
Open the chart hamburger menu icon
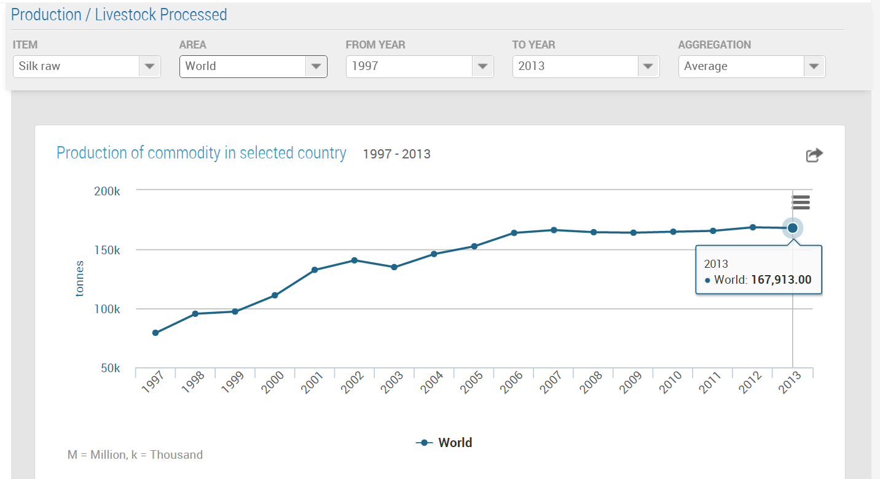[801, 202]
